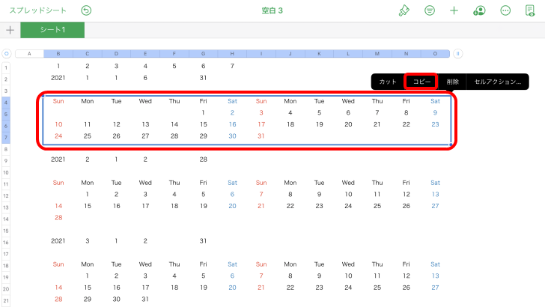Viewport: 545px width, 307px height.
Task: Choose カット in the context menu
Action: point(388,82)
